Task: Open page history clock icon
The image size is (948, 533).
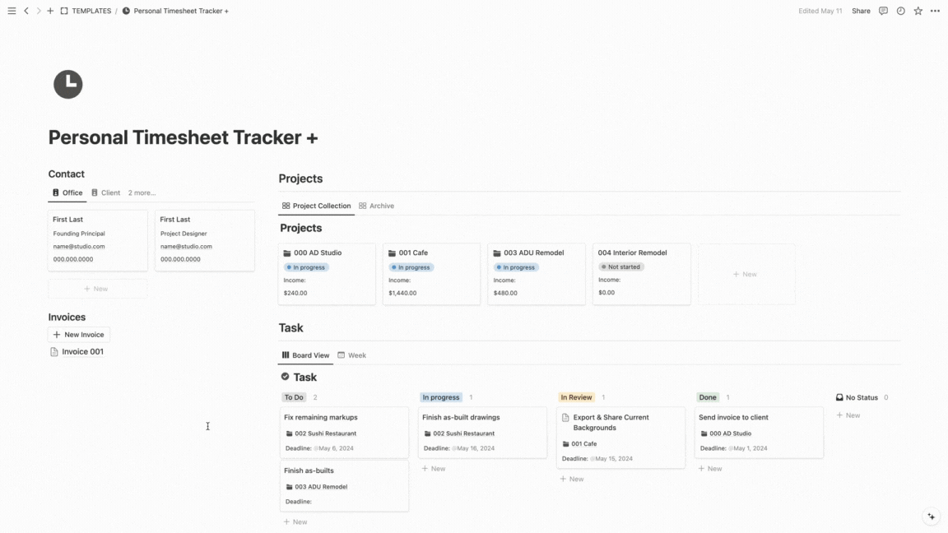Action: [900, 11]
